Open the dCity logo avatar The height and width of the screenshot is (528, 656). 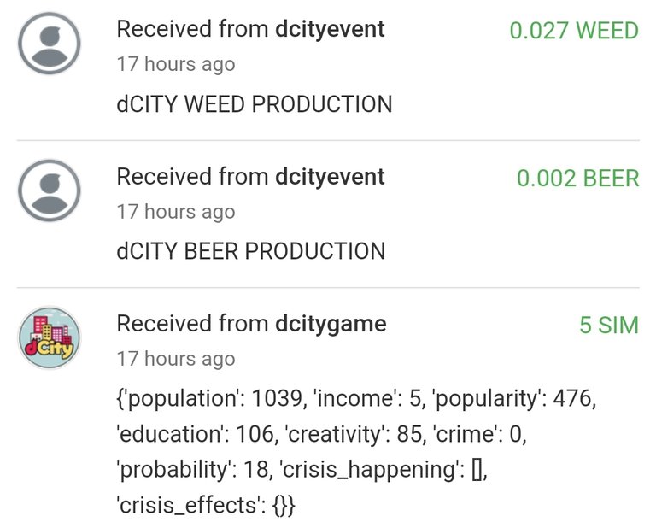pos(50,337)
